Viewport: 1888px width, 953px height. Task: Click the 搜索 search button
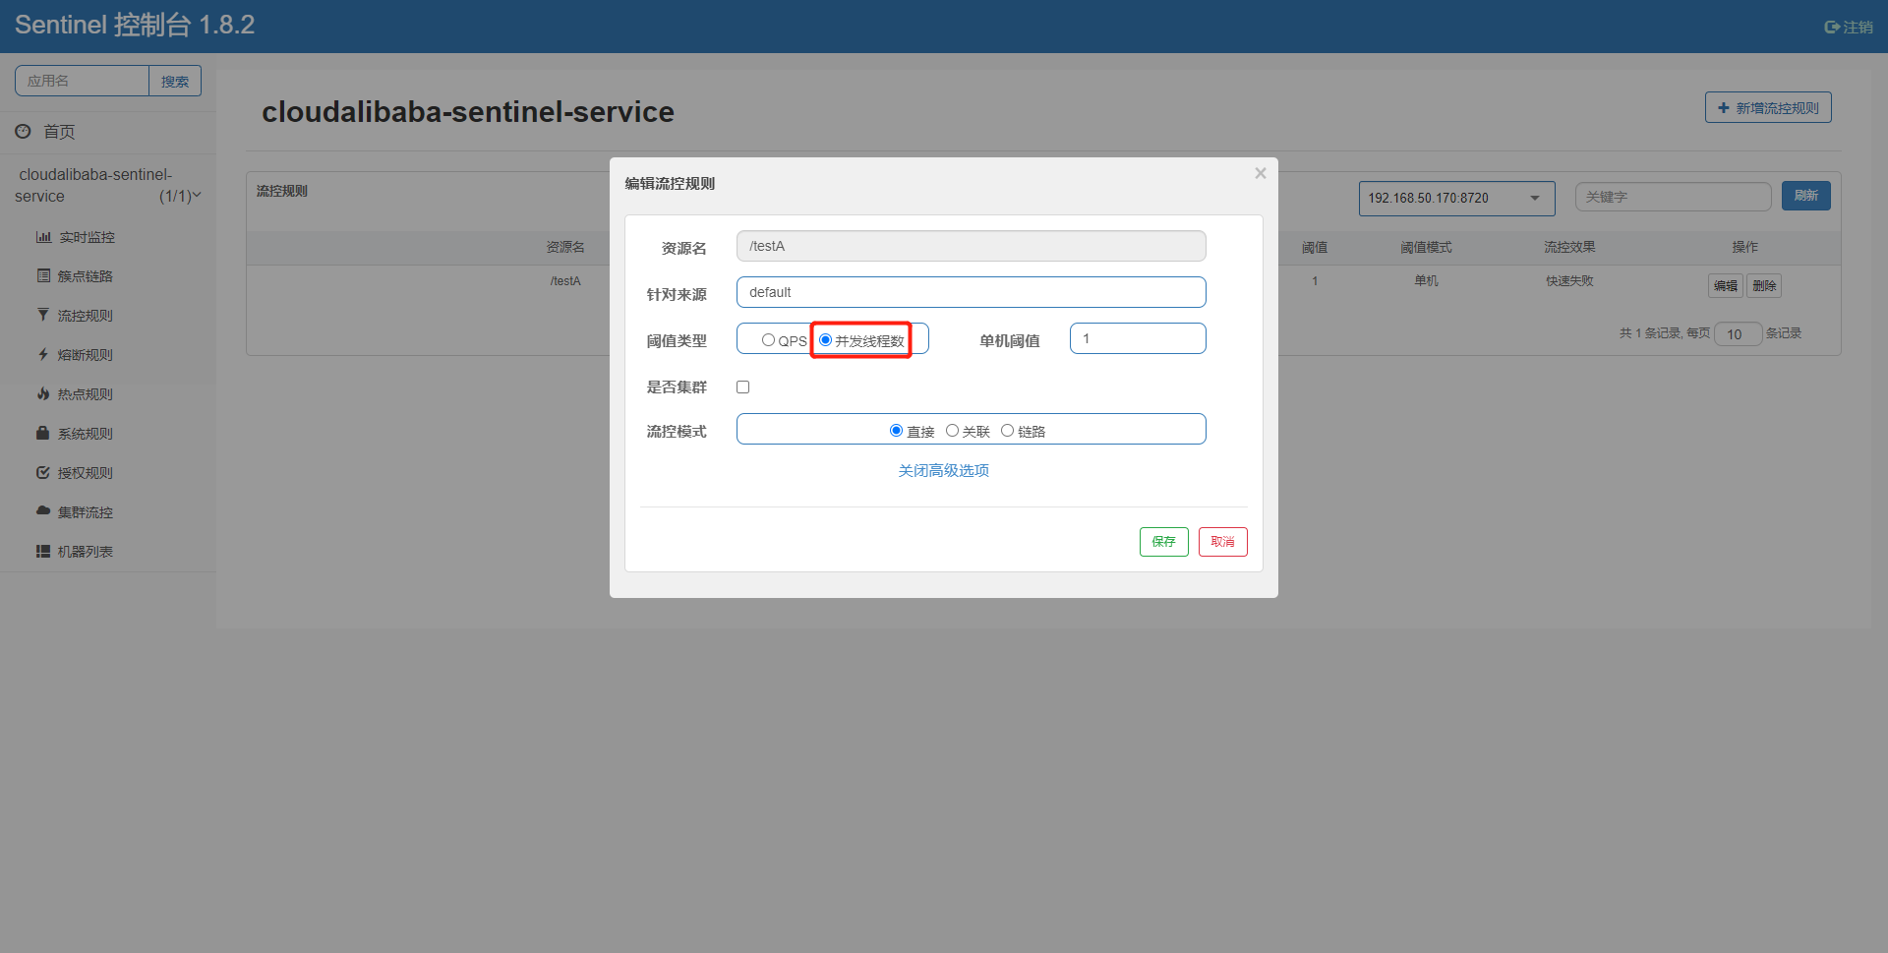click(x=175, y=81)
